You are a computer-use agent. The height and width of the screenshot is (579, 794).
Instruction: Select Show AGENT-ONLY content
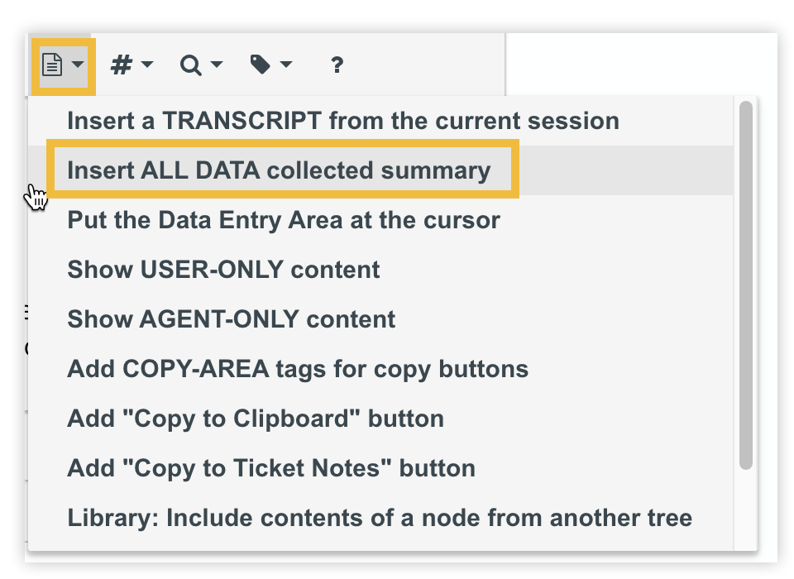230,319
